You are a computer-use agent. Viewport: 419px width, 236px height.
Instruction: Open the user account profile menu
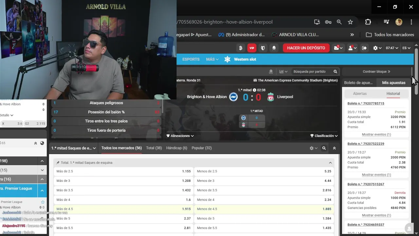(x=353, y=48)
